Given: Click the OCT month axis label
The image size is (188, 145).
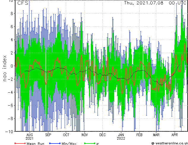Looking at the screenshot, I should click(66, 135).
